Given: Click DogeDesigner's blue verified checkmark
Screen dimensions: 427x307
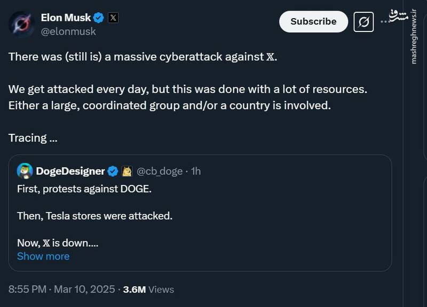Looking at the screenshot, I should point(113,171).
